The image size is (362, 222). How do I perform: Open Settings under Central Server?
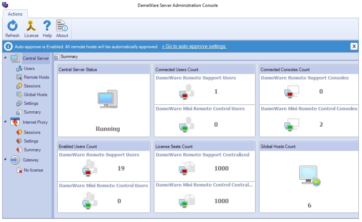[31, 103]
